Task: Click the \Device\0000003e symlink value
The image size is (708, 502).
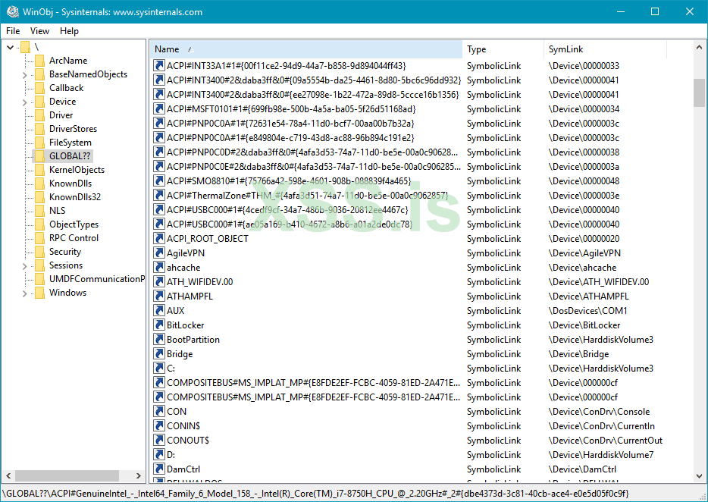Action: [584, 196]
